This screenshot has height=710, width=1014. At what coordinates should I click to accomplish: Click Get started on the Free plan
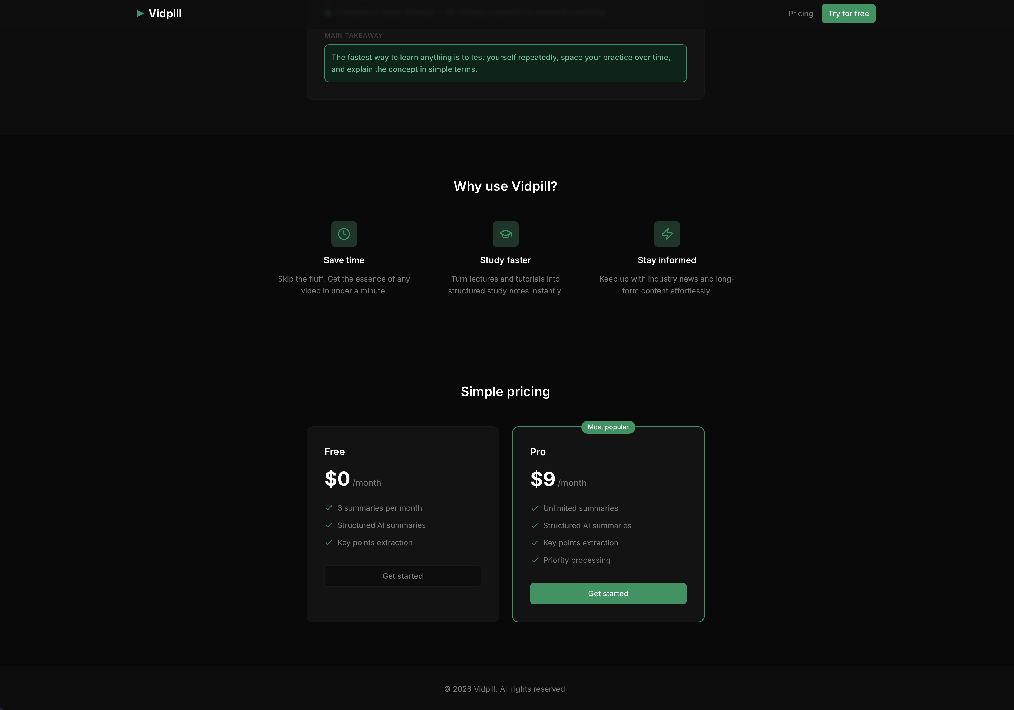[403, 576]
